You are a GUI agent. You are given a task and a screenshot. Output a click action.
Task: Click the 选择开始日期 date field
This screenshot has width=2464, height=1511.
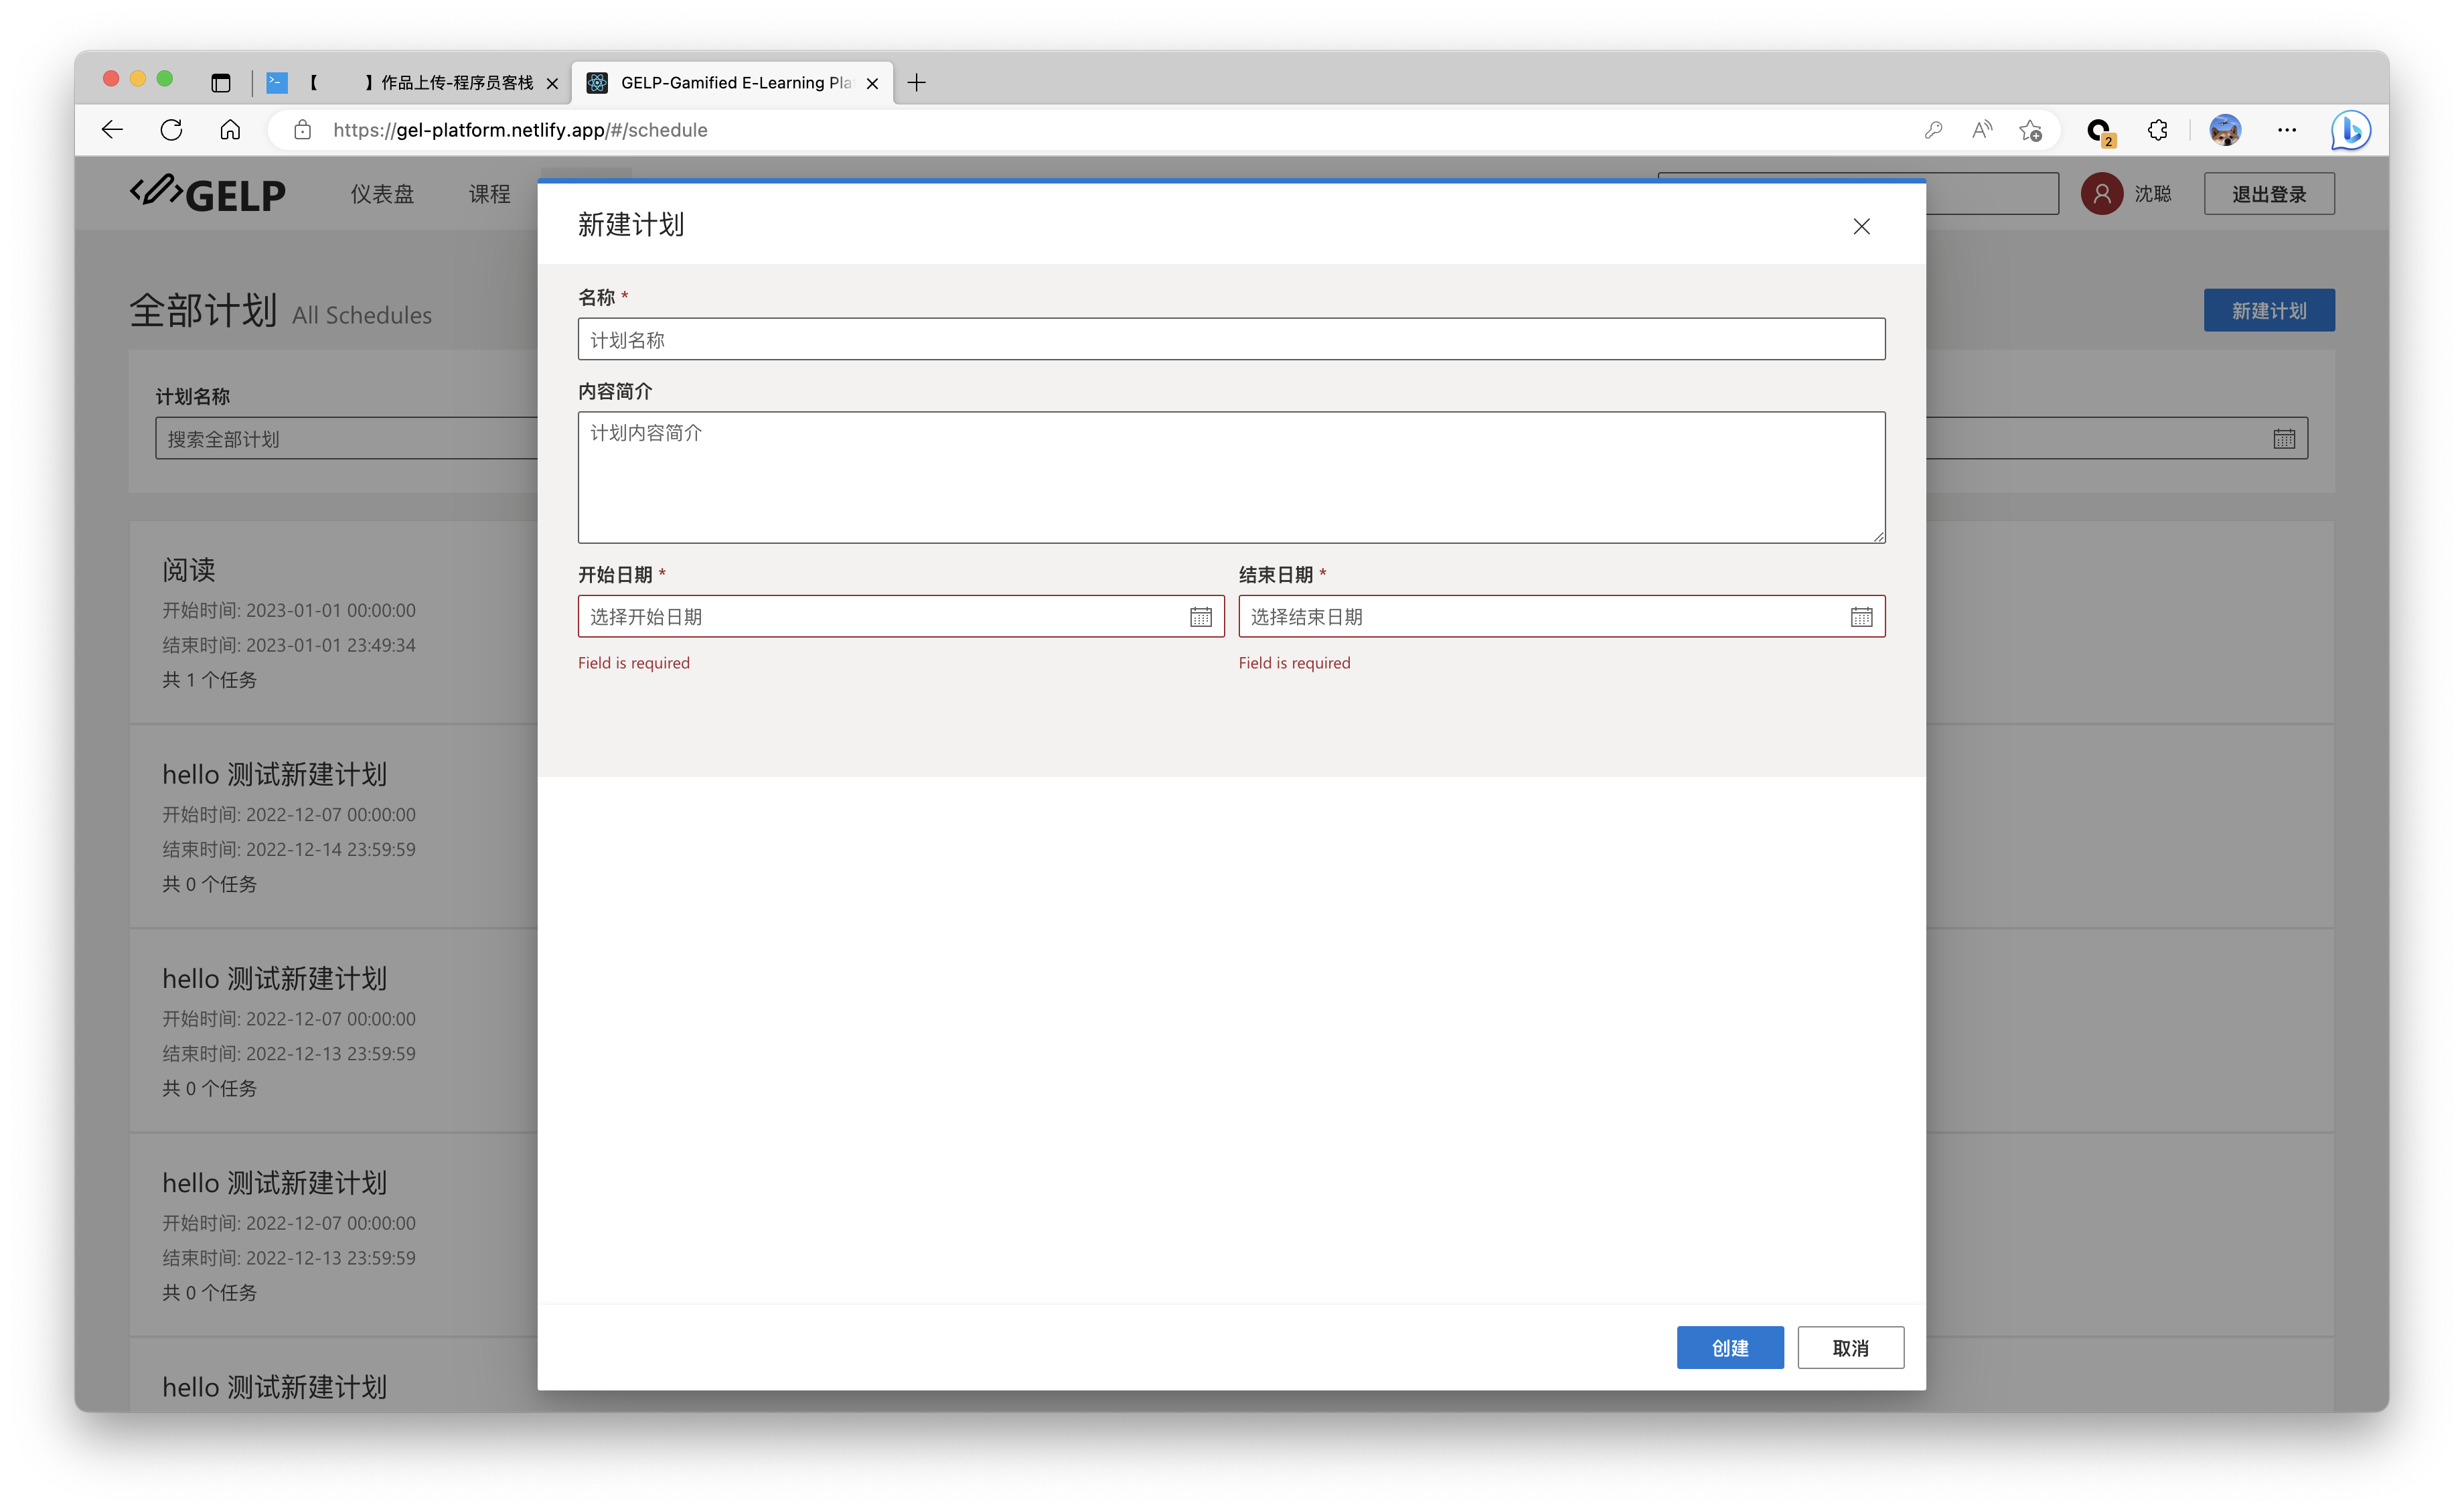pos(900,617)
